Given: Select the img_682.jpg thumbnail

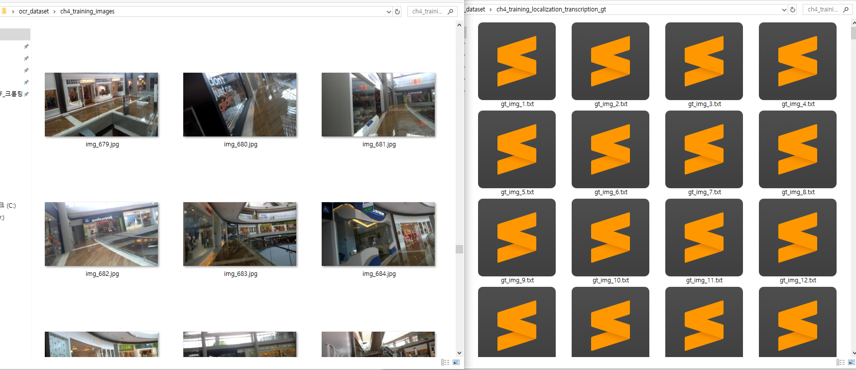Looking at the screenshot, I should pyautogui.click(x=102, y=234).
